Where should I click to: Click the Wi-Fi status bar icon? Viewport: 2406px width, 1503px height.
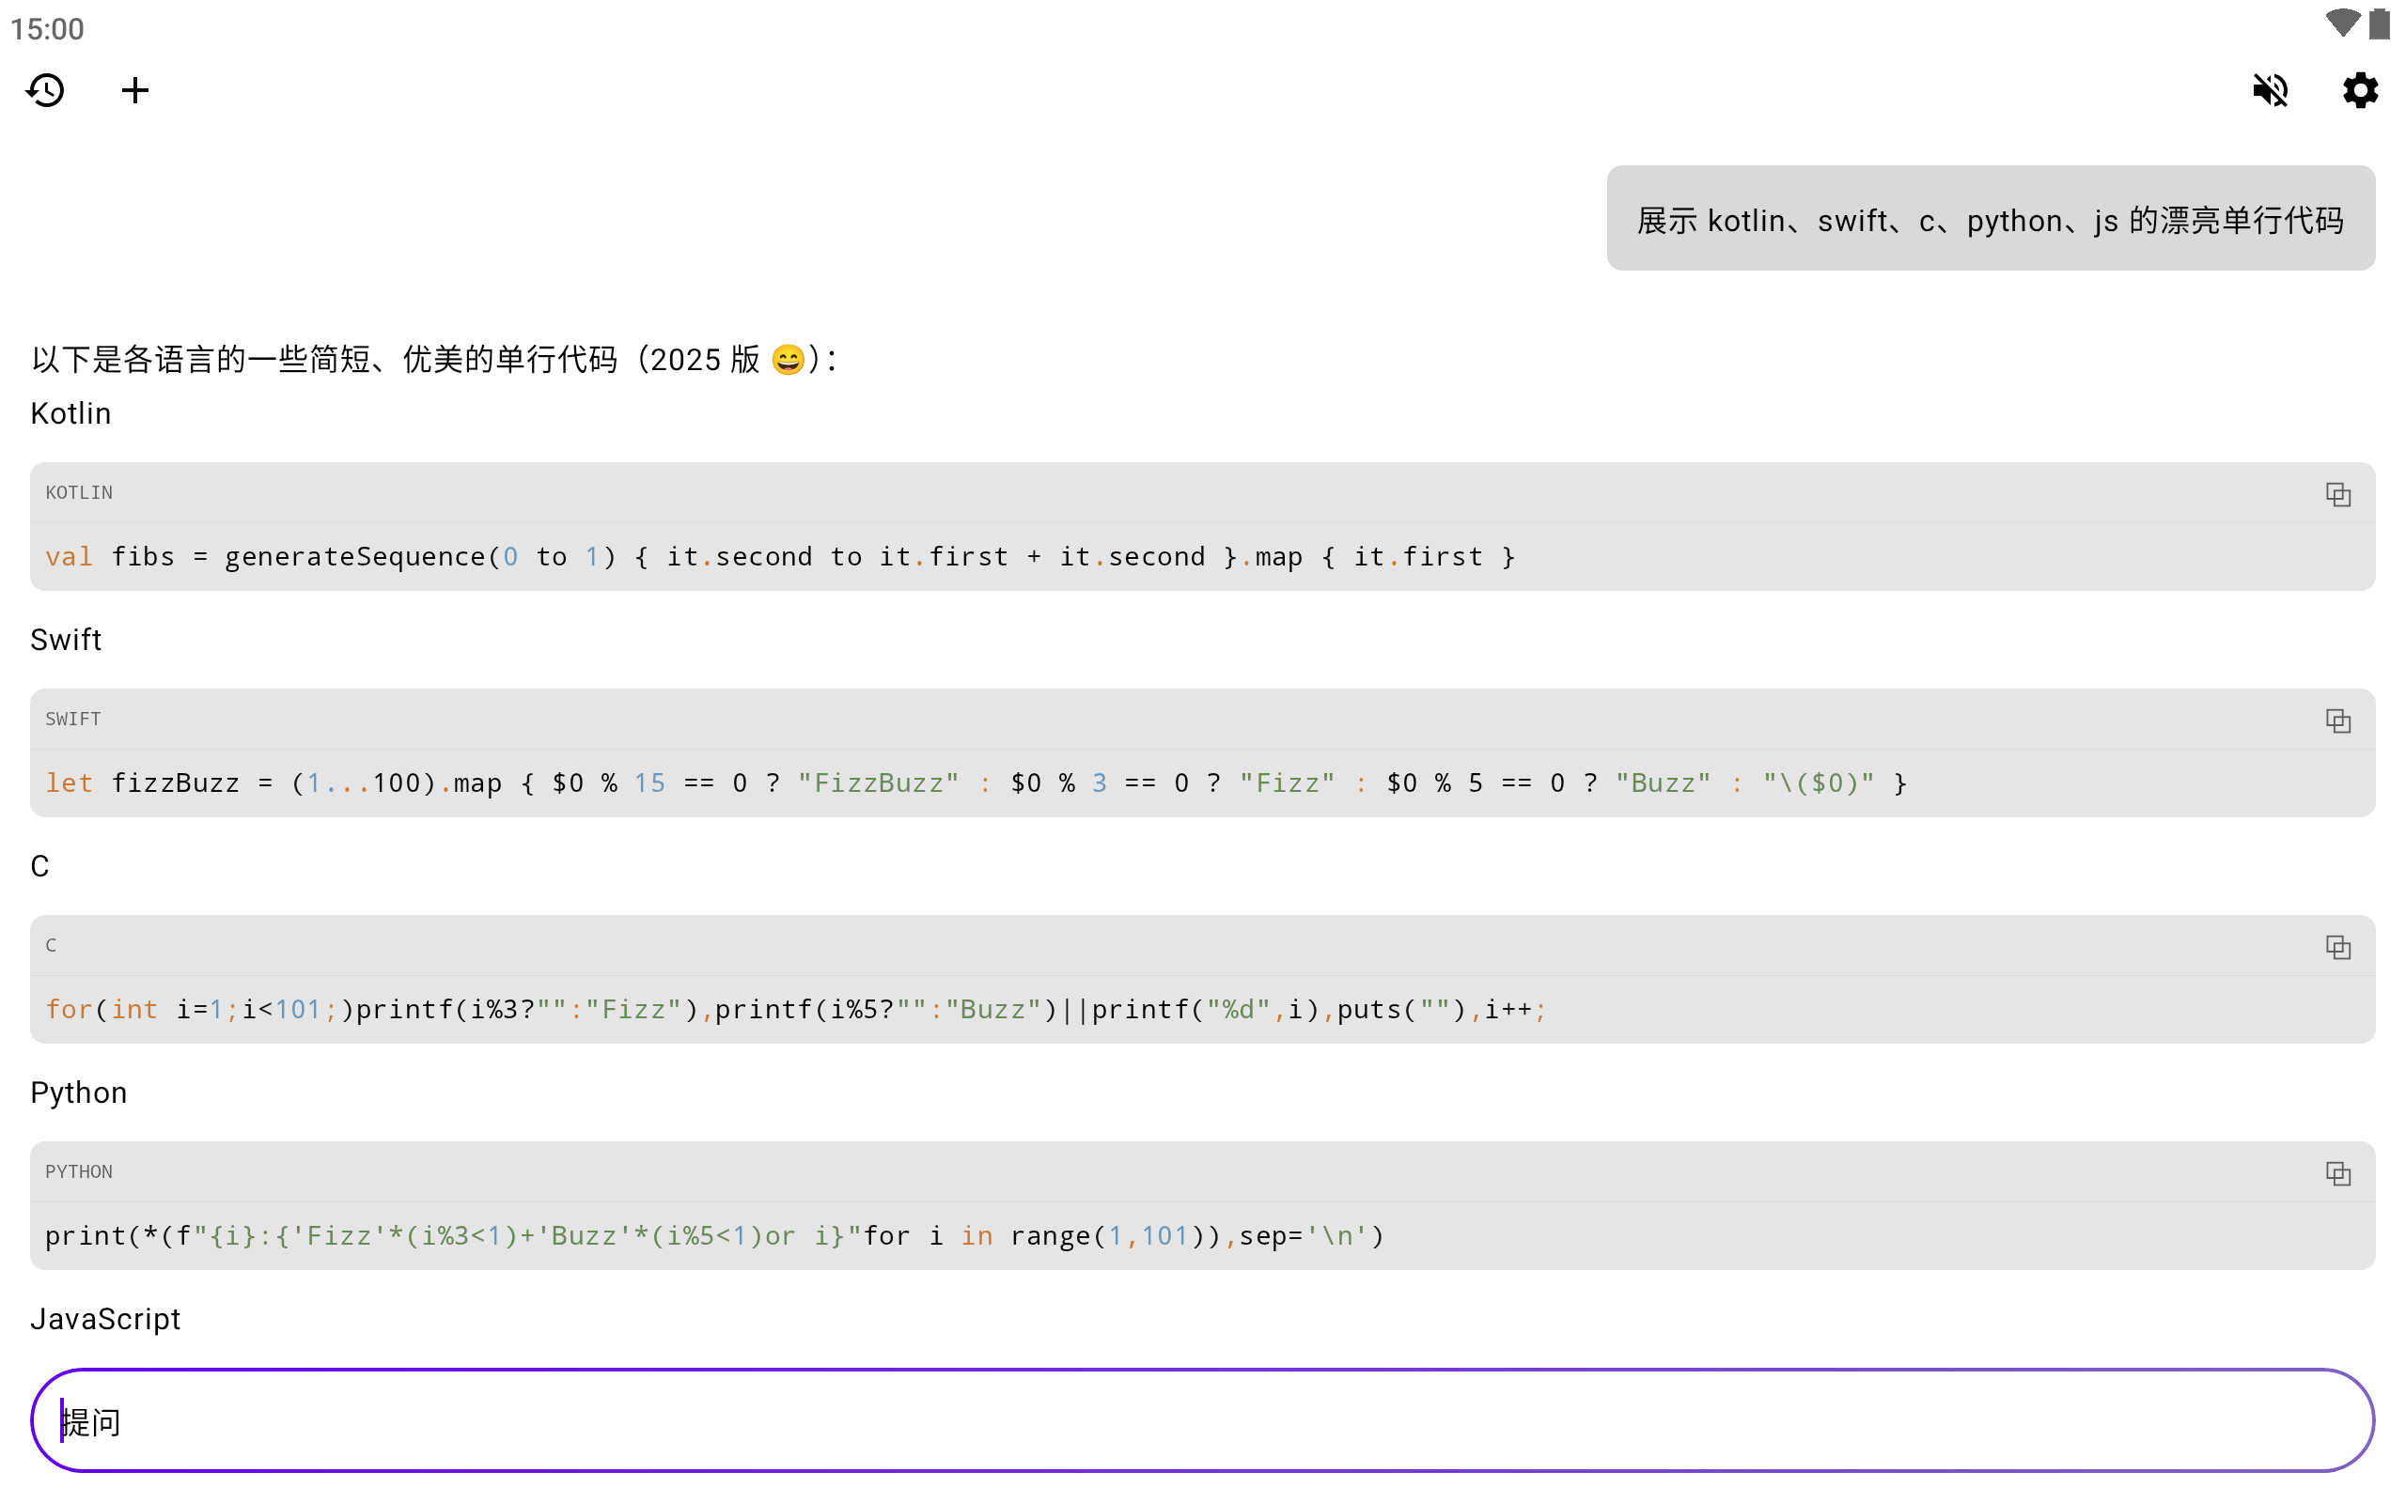(2341, 23)
